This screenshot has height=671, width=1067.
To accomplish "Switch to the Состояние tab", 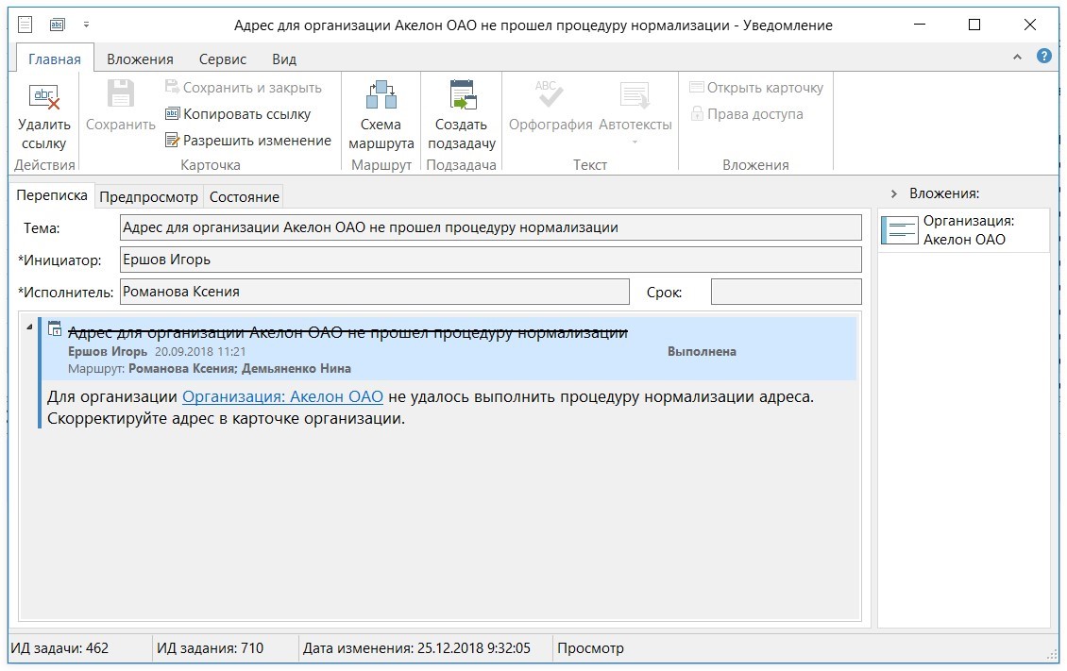I will (245, 197).
